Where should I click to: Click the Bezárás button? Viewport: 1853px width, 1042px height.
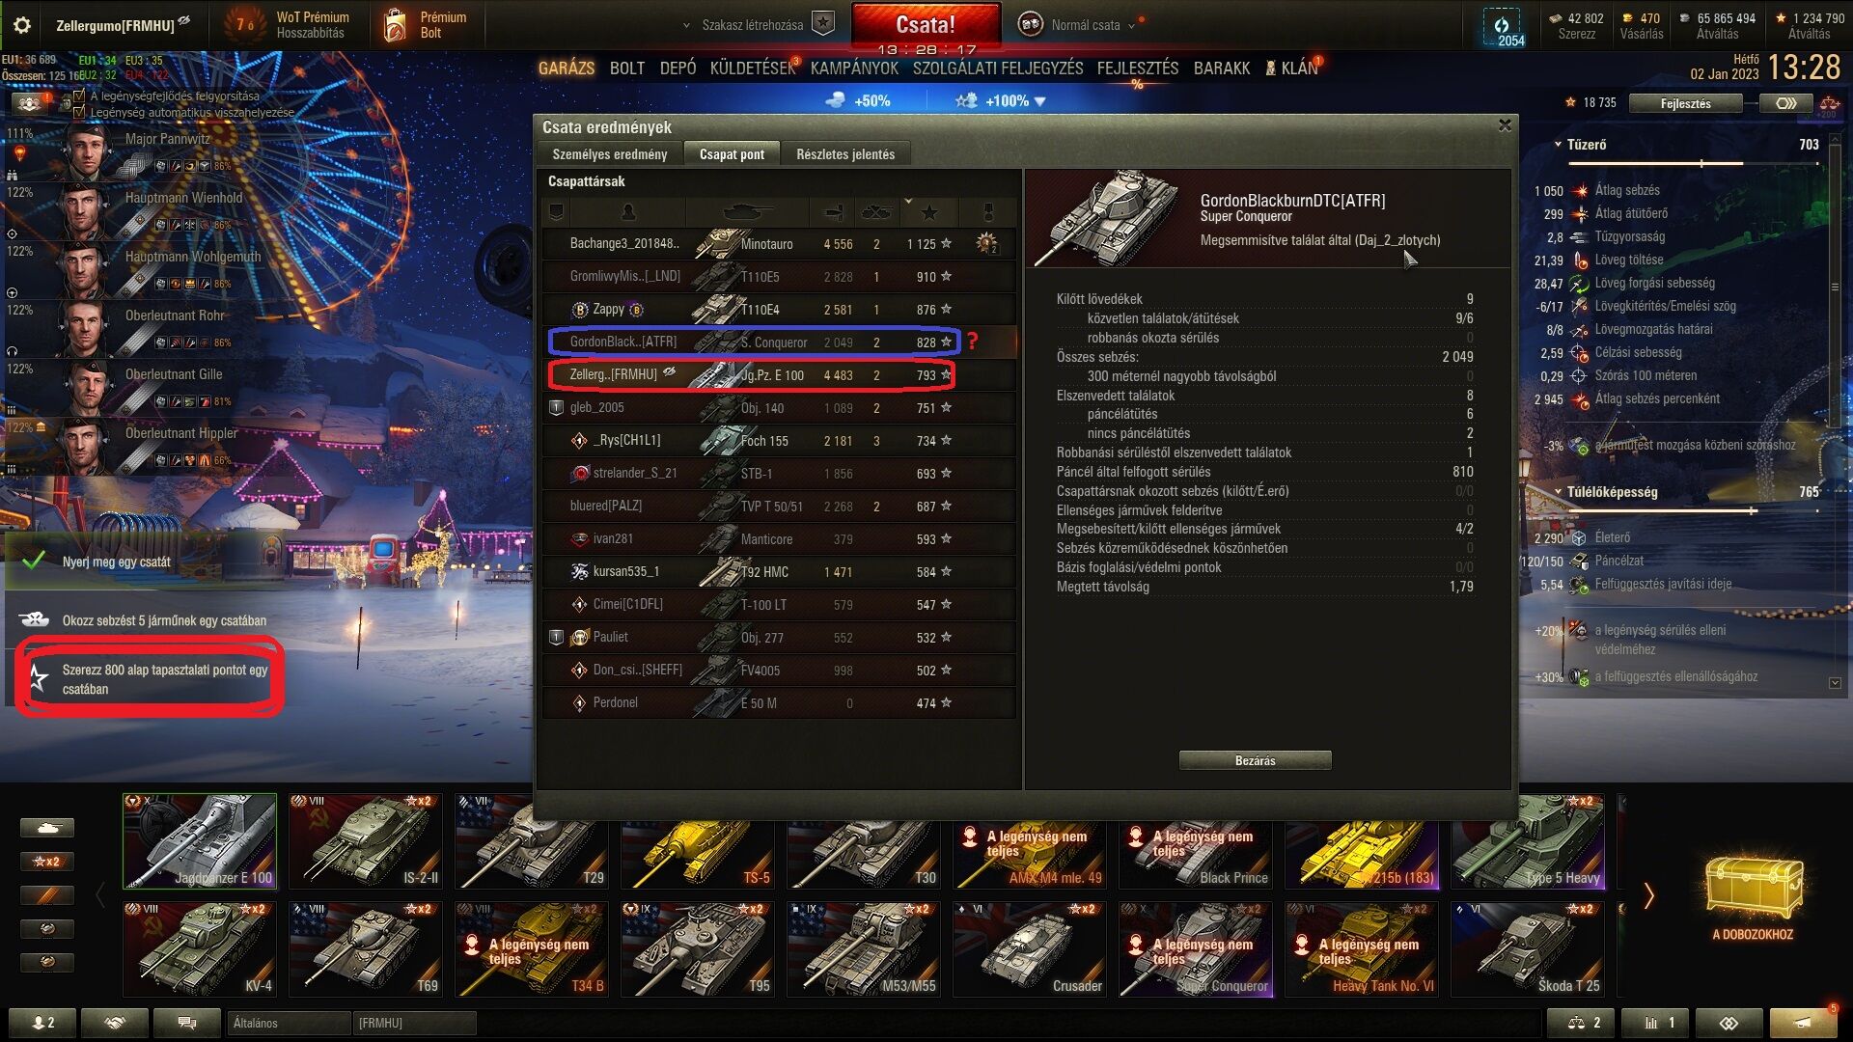coord(1255,761)
